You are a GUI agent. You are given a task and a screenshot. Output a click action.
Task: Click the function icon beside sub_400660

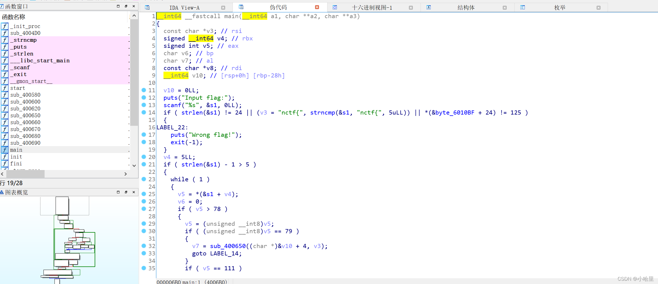pyautogui.click(x=5, y=122)
